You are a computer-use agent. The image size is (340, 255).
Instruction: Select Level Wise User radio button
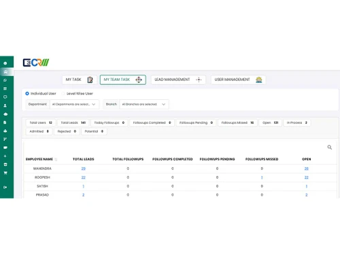63,93
